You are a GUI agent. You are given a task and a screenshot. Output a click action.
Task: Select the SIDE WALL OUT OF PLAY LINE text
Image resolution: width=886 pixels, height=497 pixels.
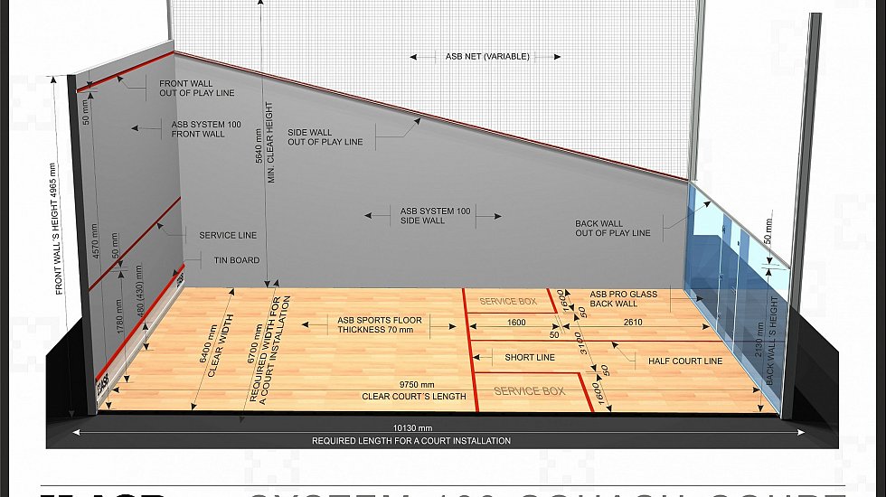tap(325, 137)
